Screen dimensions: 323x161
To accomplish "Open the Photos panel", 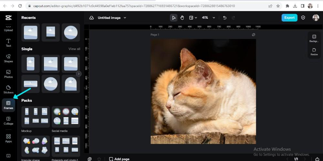I will tap(8, 74).
